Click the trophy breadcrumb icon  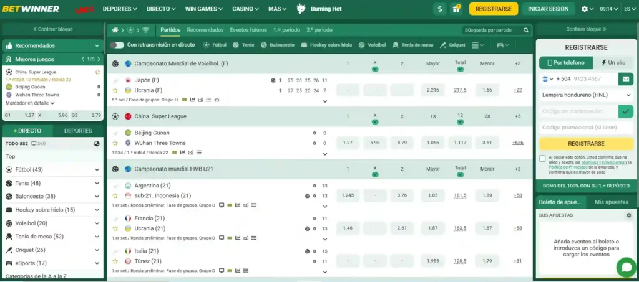[145, 30]
